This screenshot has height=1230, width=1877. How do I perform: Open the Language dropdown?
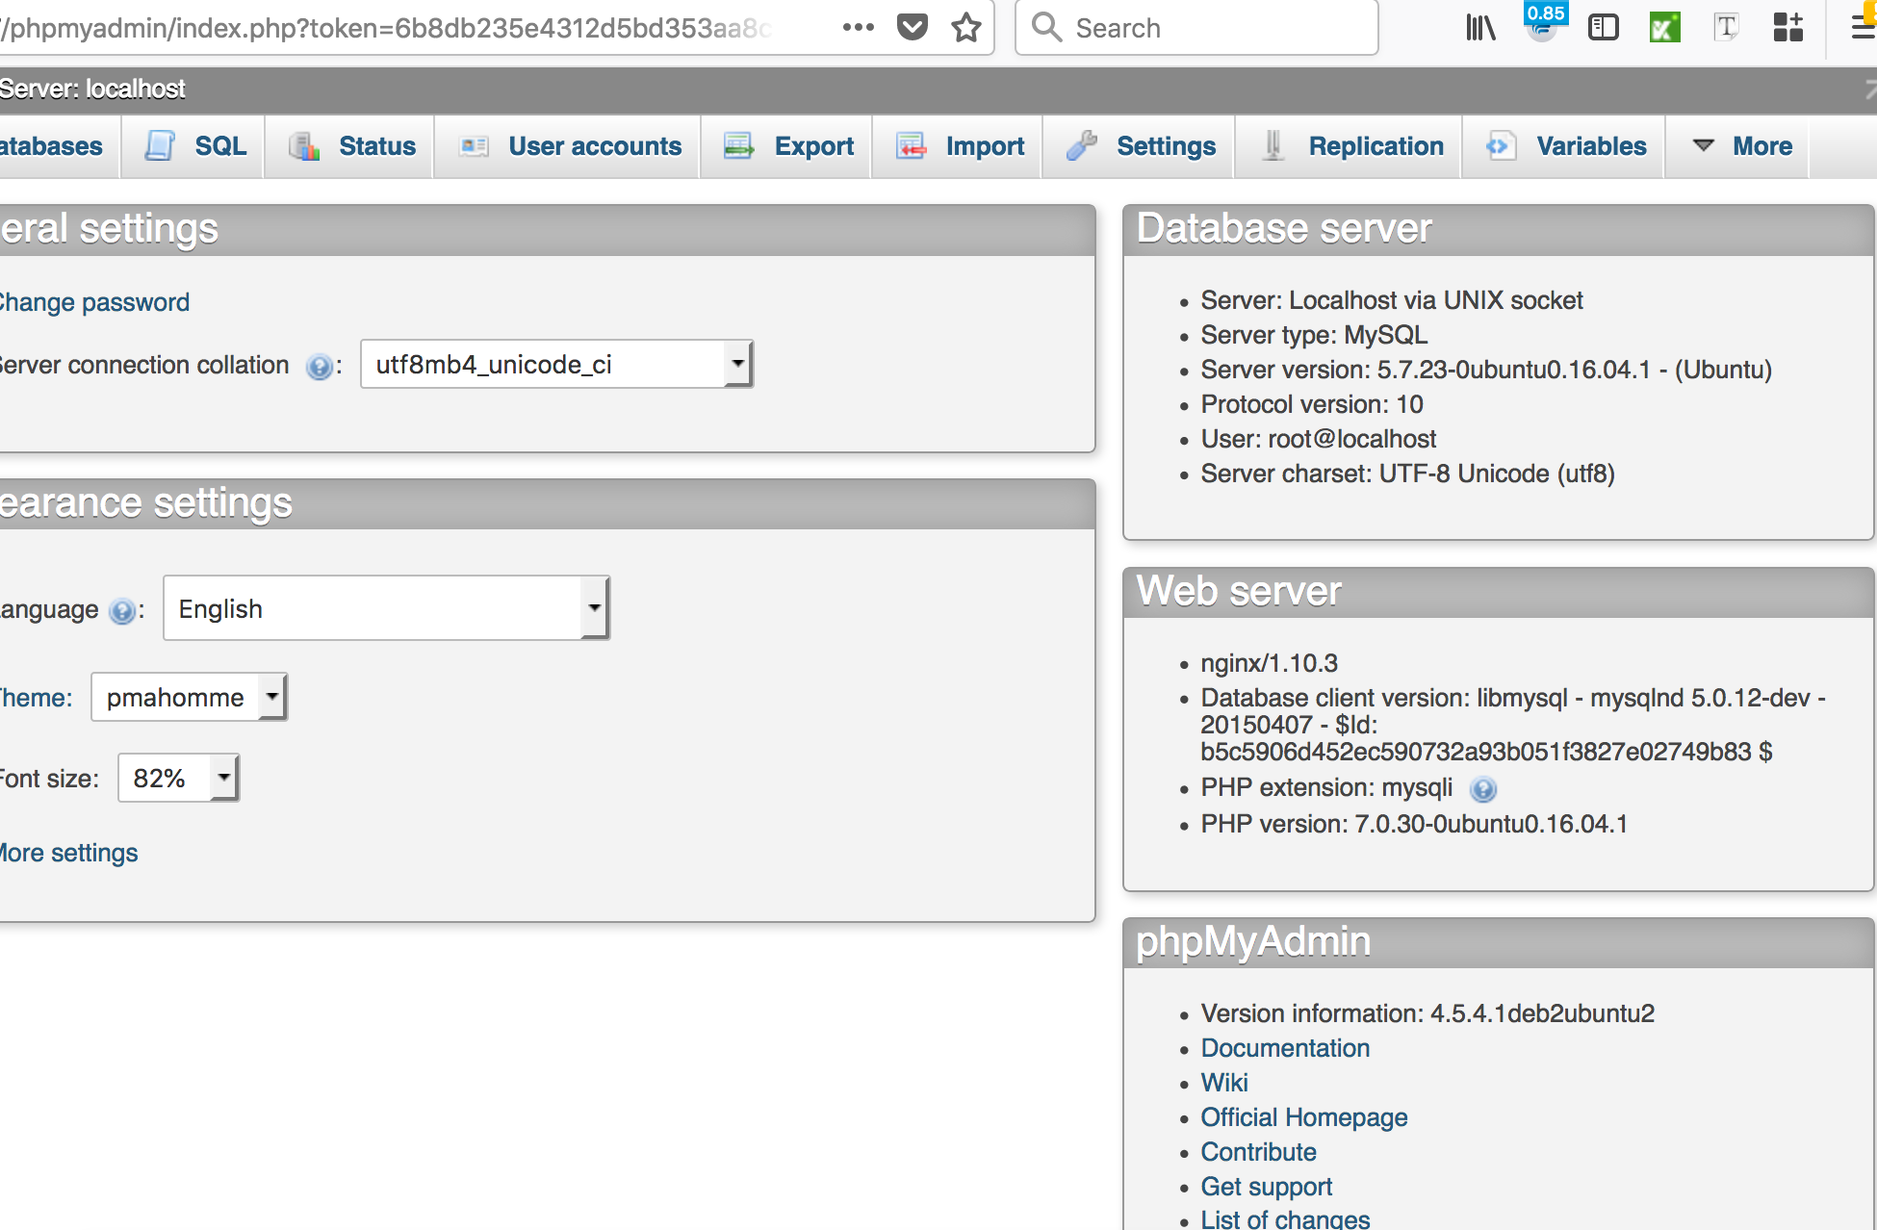coord(386,608)
